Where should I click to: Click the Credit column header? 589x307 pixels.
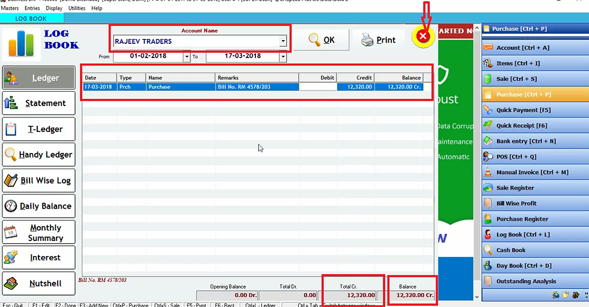pyautogui.click(x=355, y=77)
